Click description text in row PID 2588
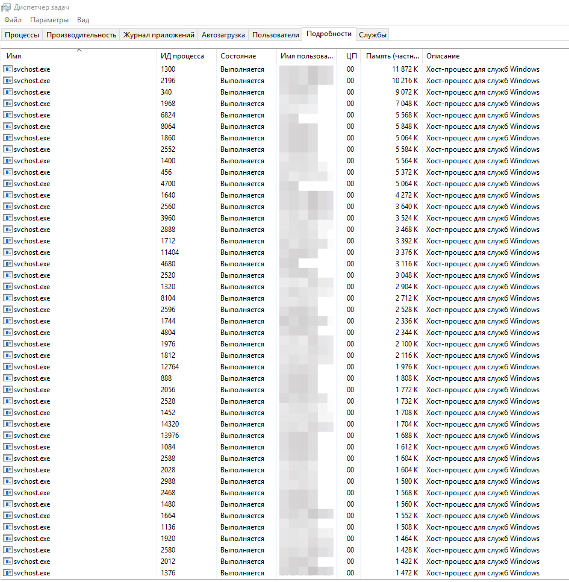The width and height of the screenshot is (569, 582). (482, 458)
